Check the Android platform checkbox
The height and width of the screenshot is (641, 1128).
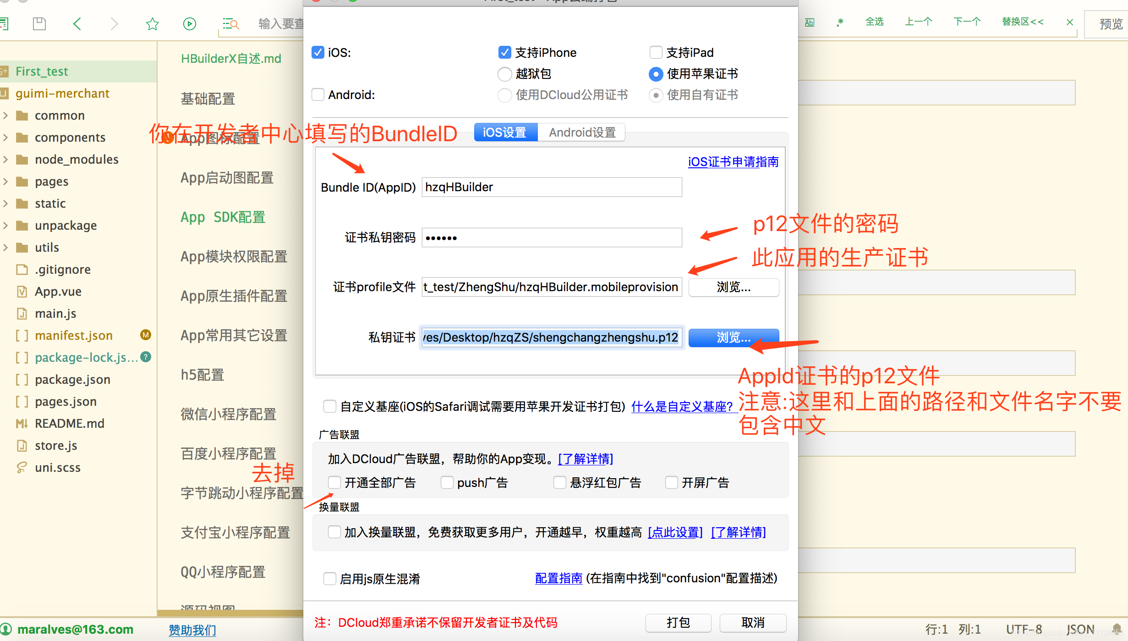click(x=318, y=94)
